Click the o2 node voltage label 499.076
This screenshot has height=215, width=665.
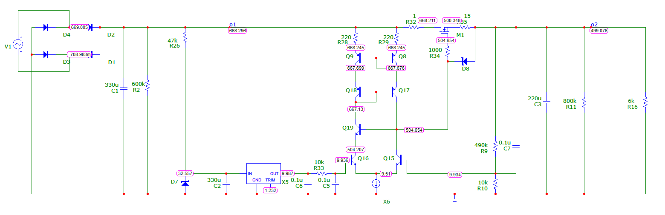pyautogui.click(x=599, y=31)
